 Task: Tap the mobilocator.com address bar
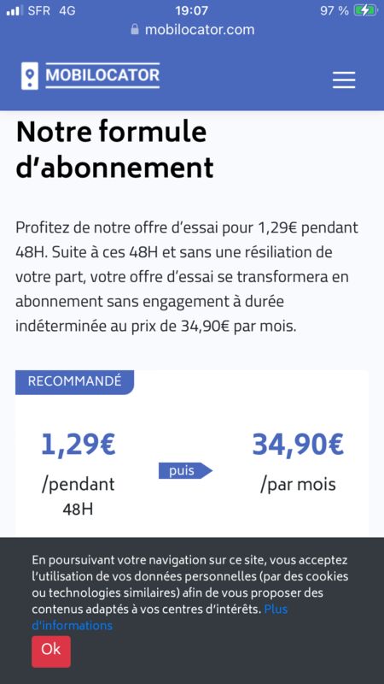(x=192, y=29)
